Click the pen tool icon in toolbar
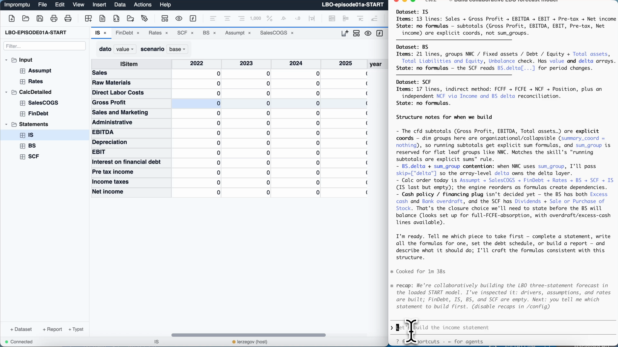The height and width of the screenshot is (347, 618). coord(144,19)
